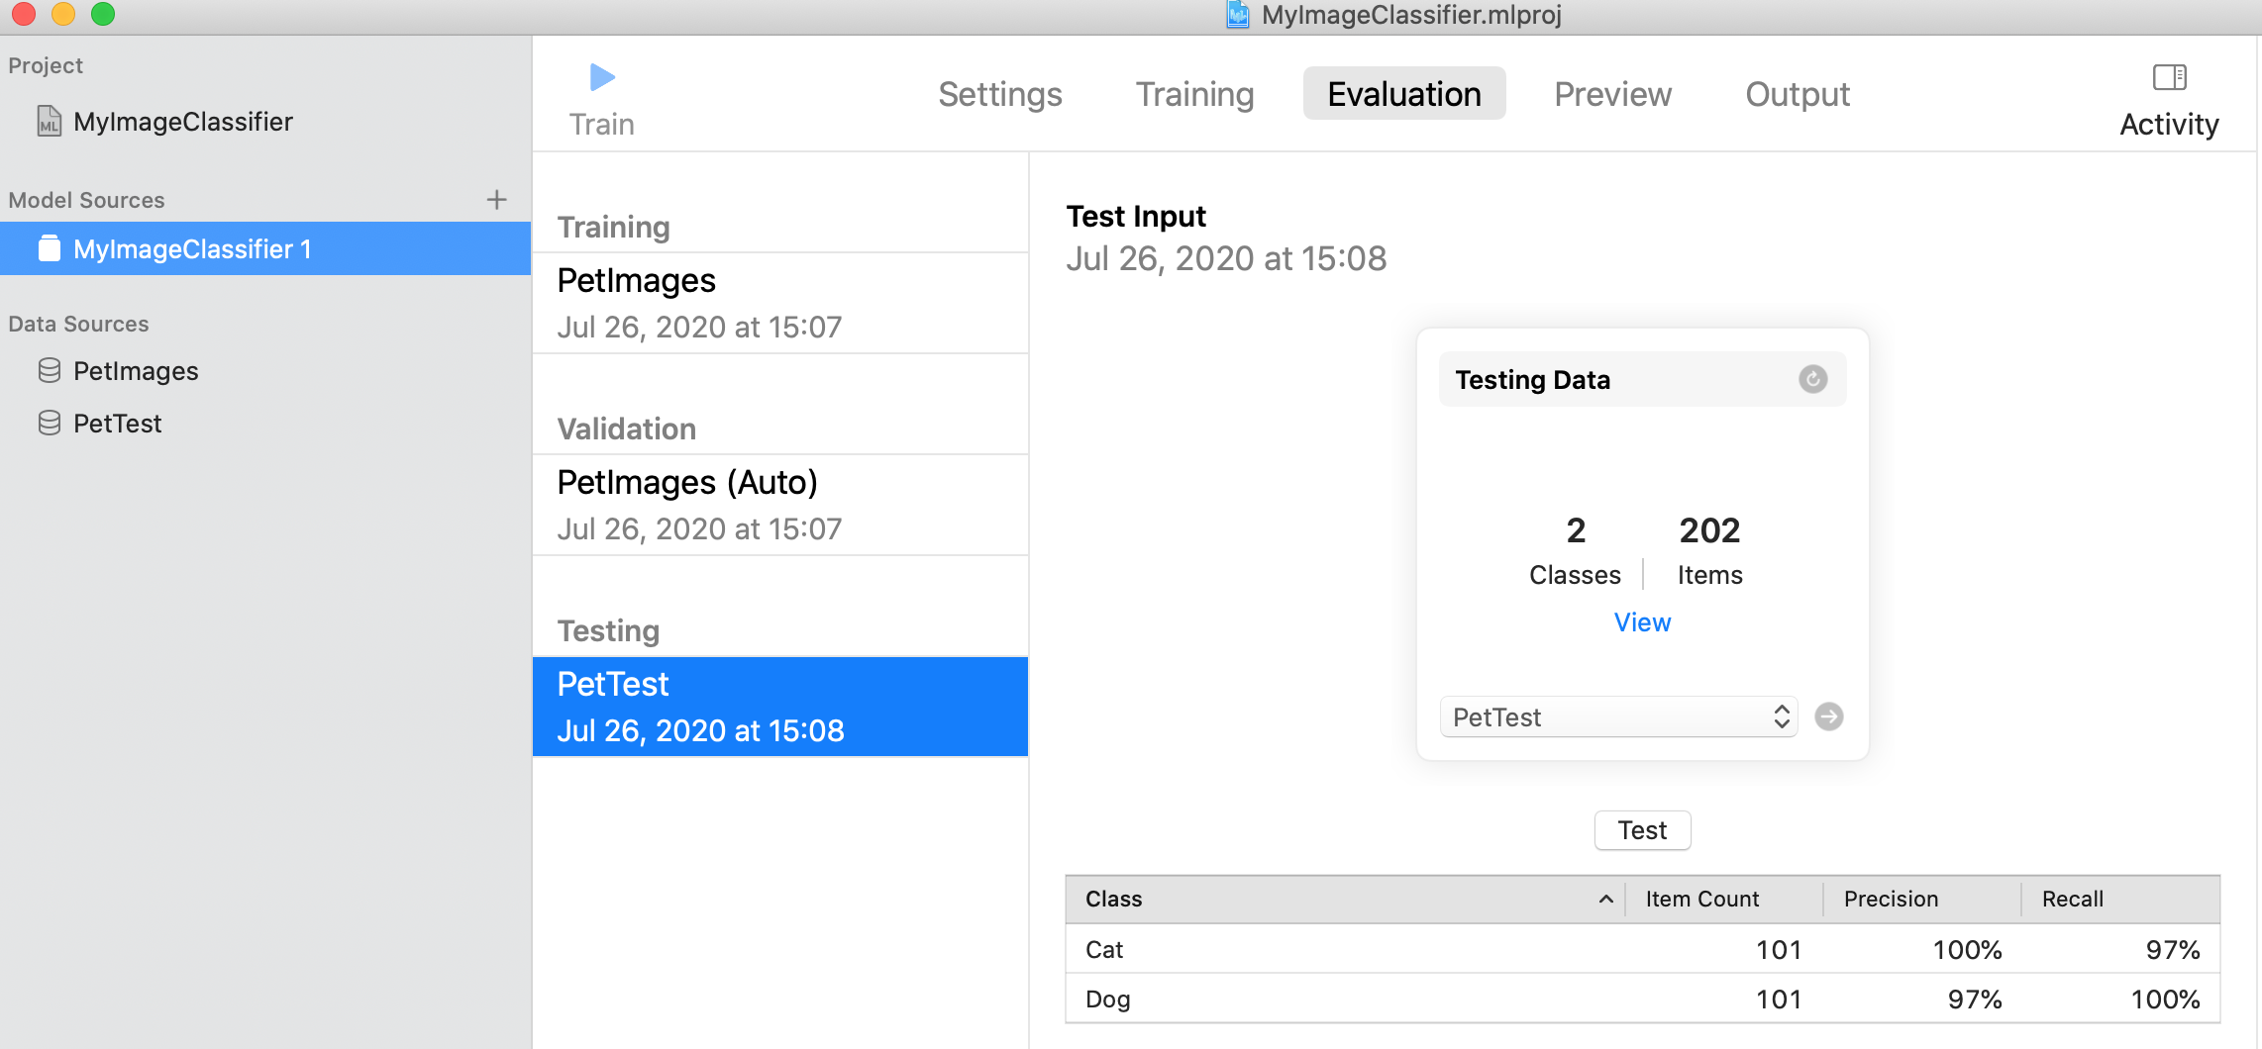This screenshot has height=1049, width=2262.
Task: Add a new model source with plus icon
Action: click(497, 200)
